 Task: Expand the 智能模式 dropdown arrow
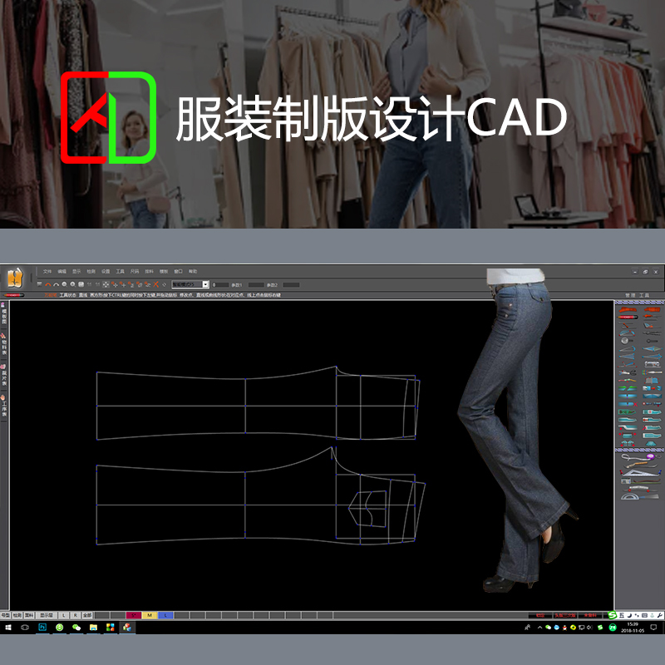(205, 284)
